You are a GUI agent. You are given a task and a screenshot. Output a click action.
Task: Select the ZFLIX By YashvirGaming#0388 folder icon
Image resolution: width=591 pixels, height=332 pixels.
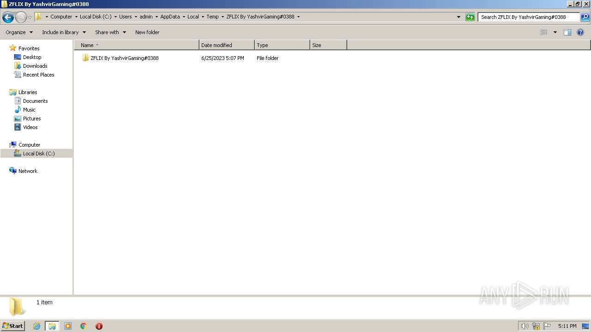pyautogui.click(x=85, y=58)
